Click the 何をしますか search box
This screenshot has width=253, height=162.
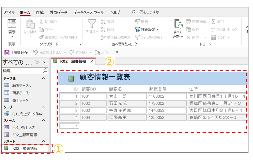[149, 12]
